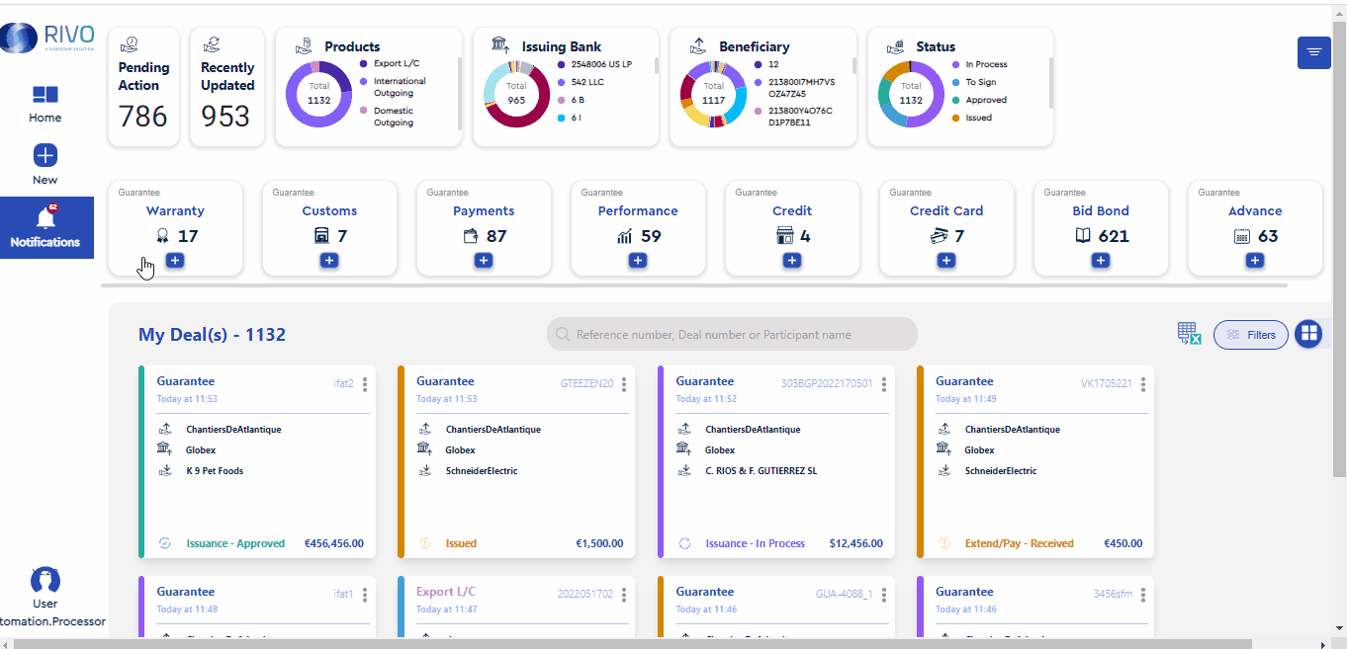This screenshot has width=1347, height=649.
Task: Click 'Issued' status on GTEEZEN20 card
Action: point(461,543)
